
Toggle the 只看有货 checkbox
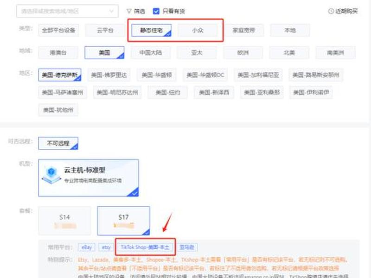[156, 11]
